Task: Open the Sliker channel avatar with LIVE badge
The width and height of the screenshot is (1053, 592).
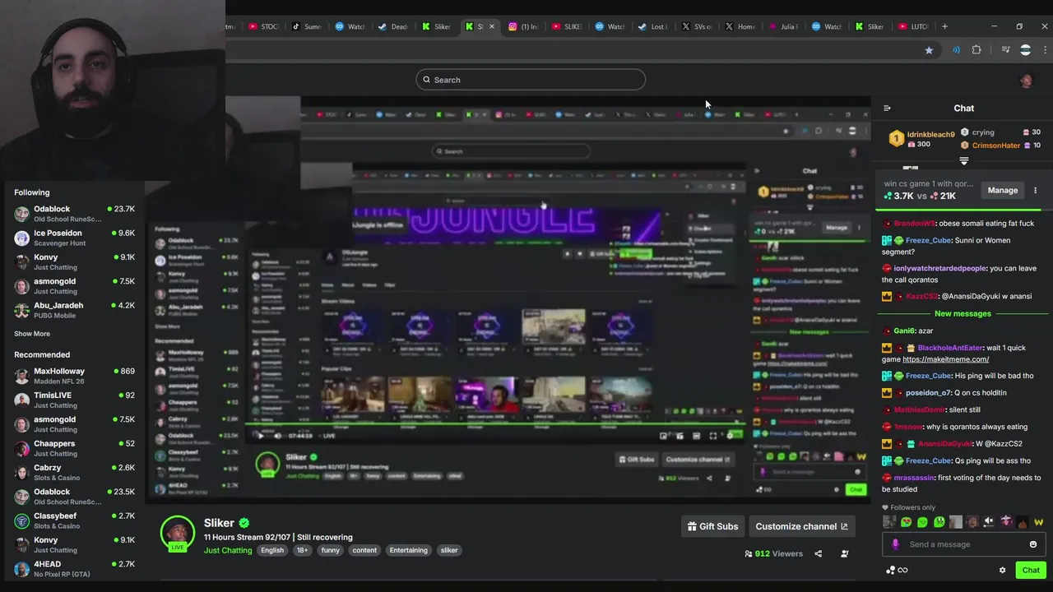Action: [177, 533]
